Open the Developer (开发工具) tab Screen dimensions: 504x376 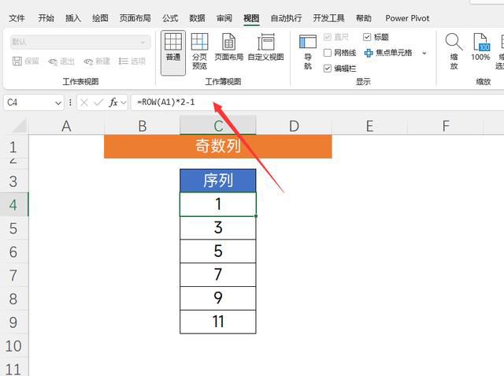(329, 18)
